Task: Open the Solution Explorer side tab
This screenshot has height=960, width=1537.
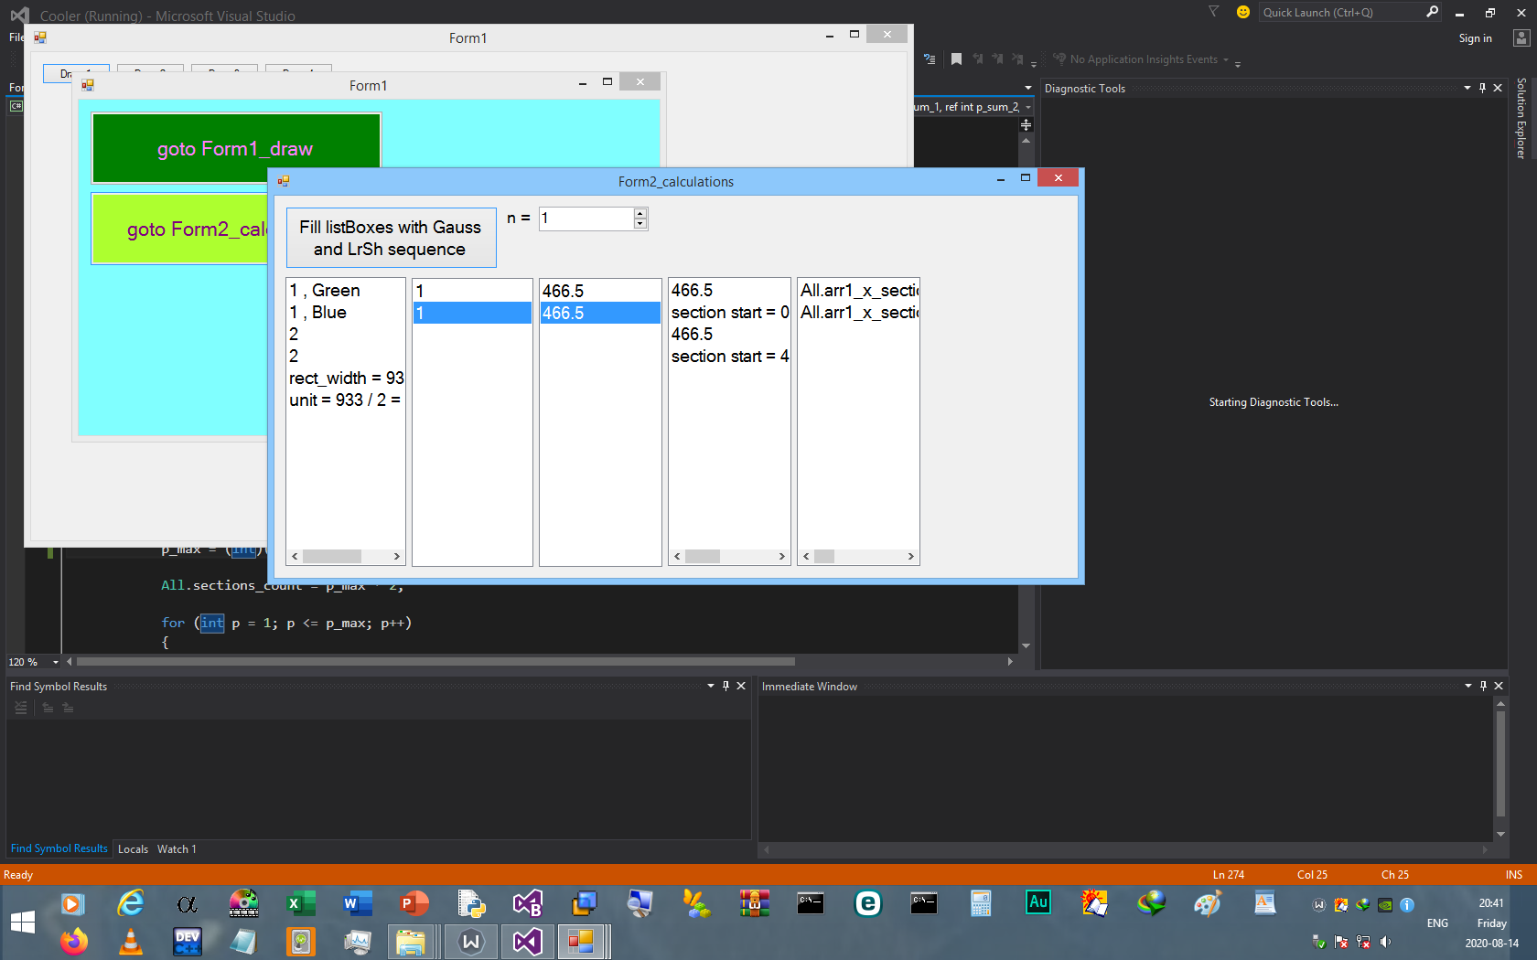Action: [x=1521, y=118]
